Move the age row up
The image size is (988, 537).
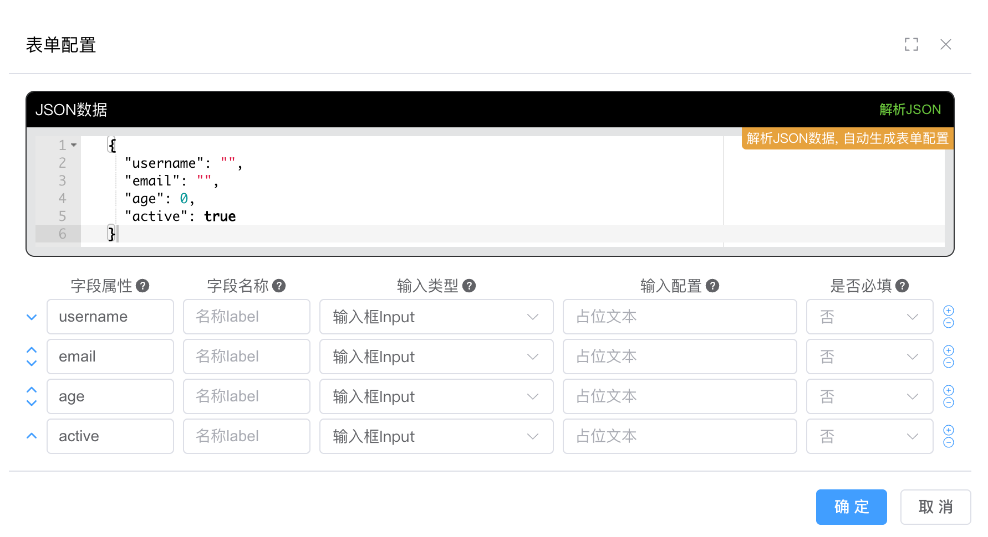32,390
